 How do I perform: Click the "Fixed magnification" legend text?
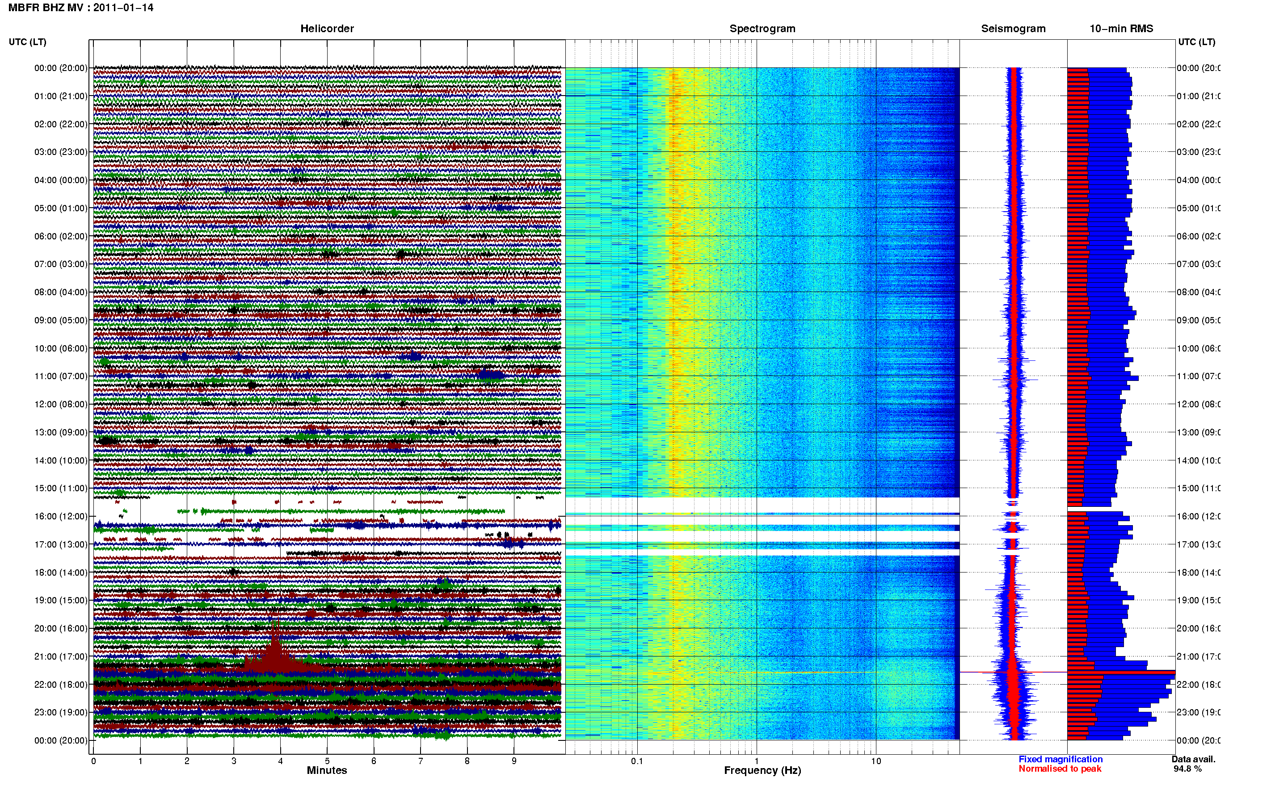coord(1061,759)
